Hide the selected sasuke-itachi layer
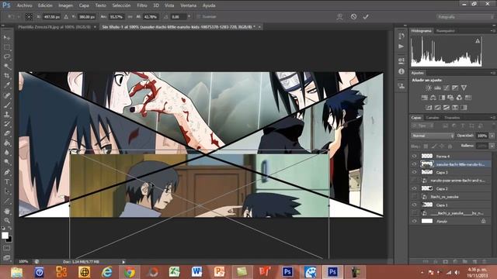Screen dimensions: 497x279 (414, 164)
